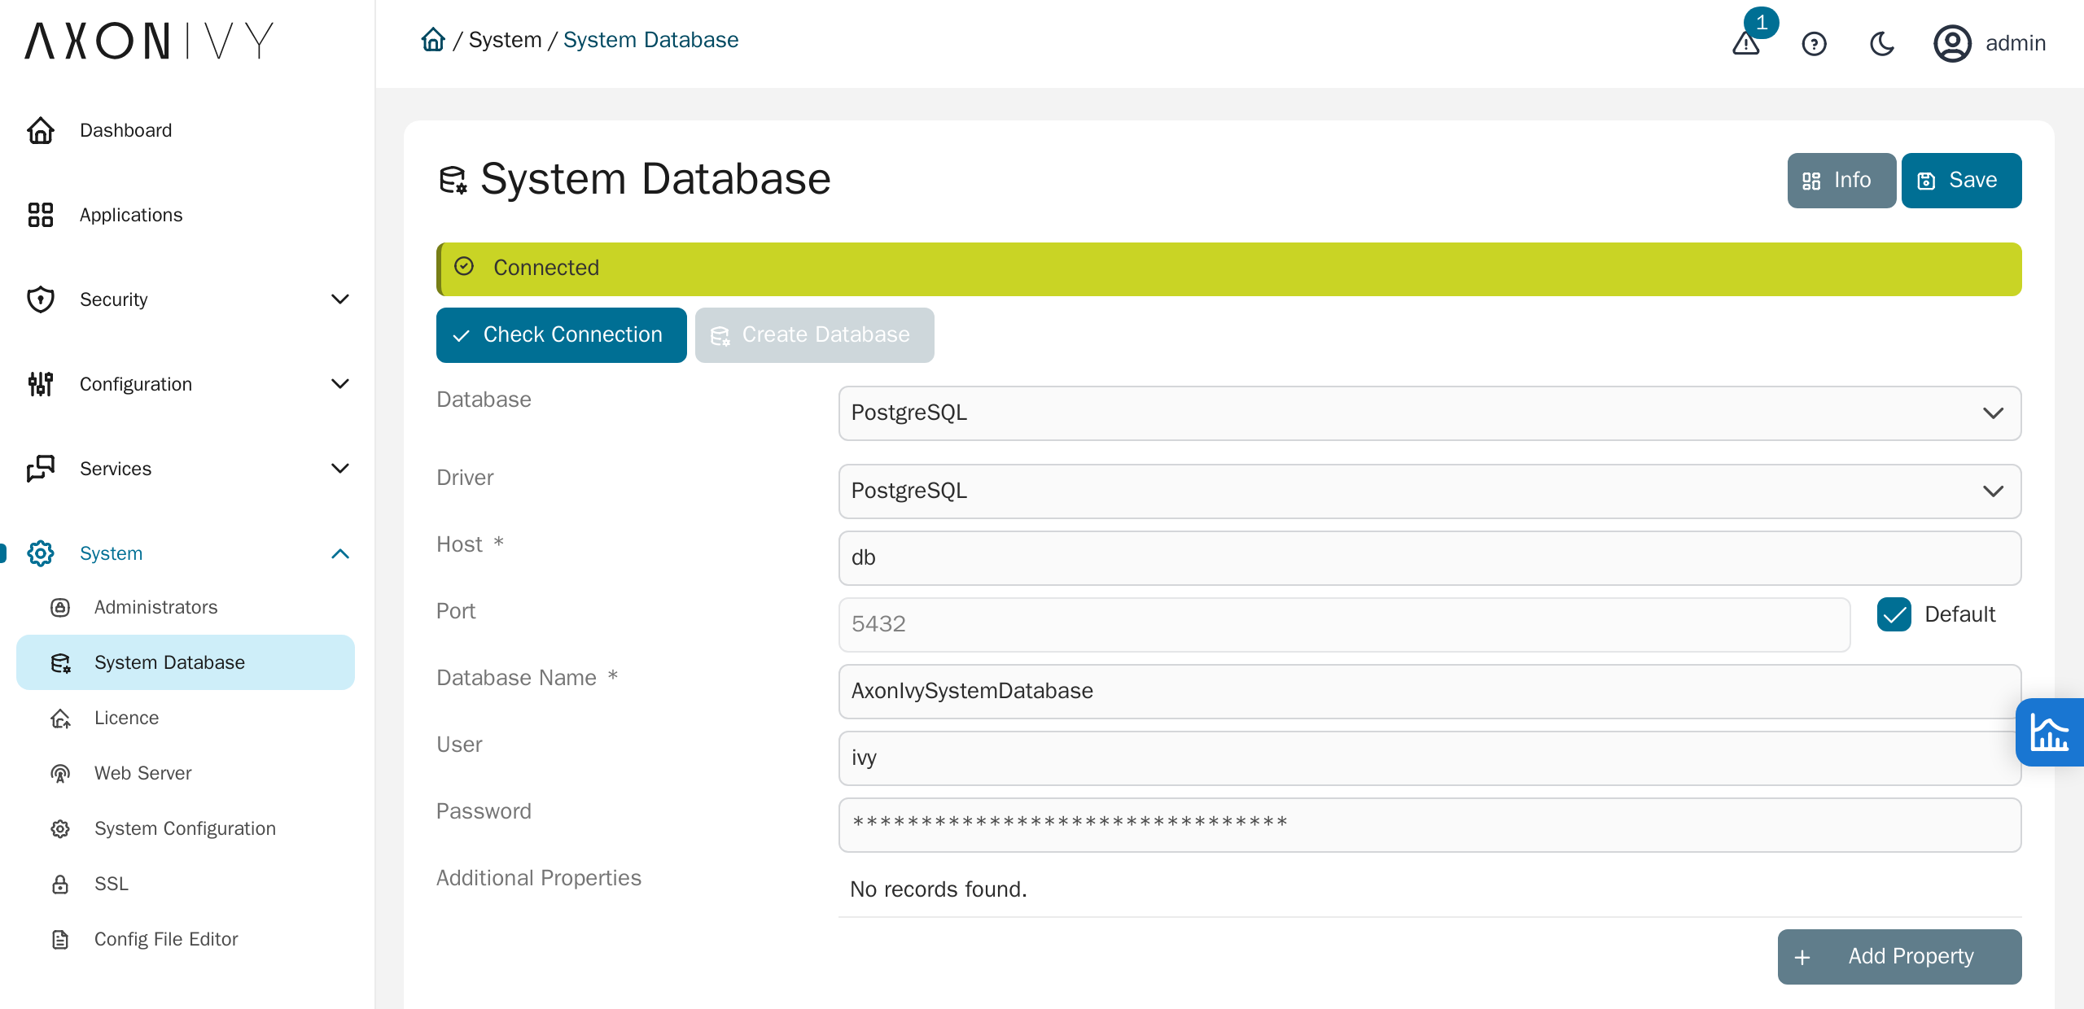Viewport: 2084px width, 1009px height.
Task: Open the Web Server page
Action: click(x=186, y=773)
